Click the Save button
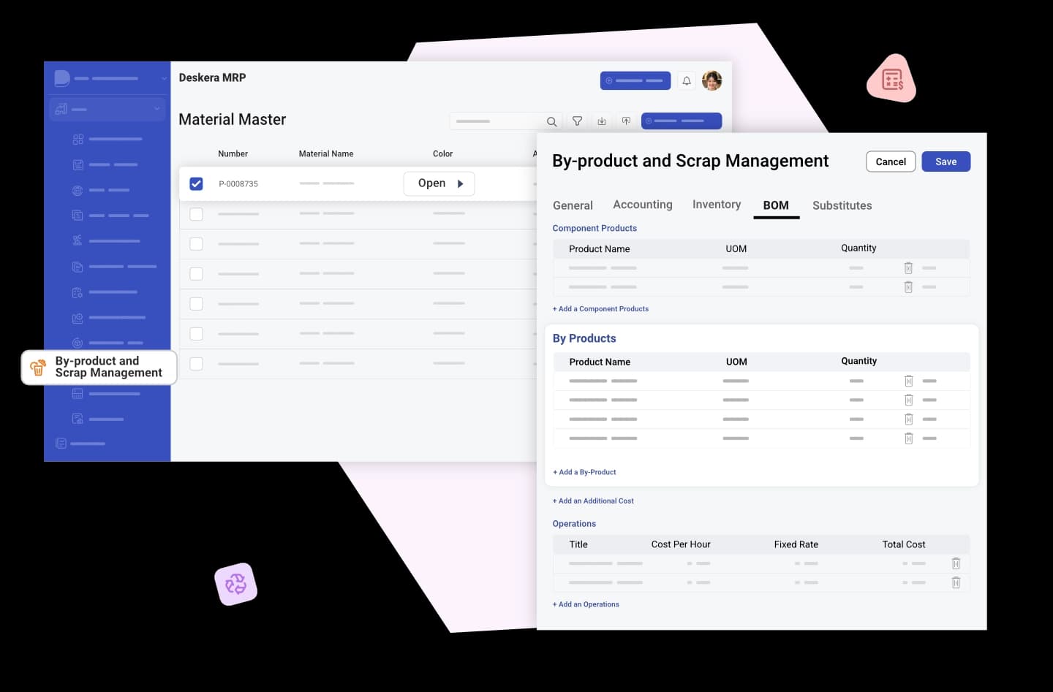This screenshot has width=1053, height=692. point(946,162)
